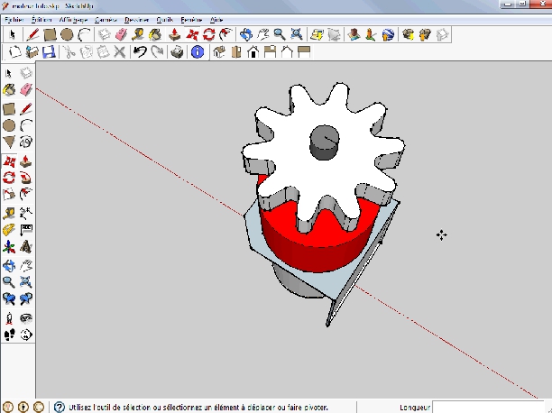Image resolution: width=552 pixels, height=413 pixels.
Task: Select the arrow tool in left palette
Action: point(9,73)
